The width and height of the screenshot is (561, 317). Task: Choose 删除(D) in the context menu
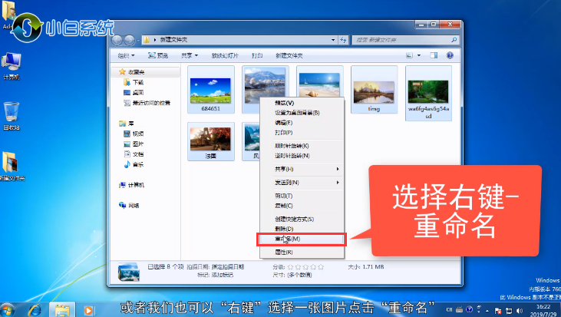click(302, 229)
